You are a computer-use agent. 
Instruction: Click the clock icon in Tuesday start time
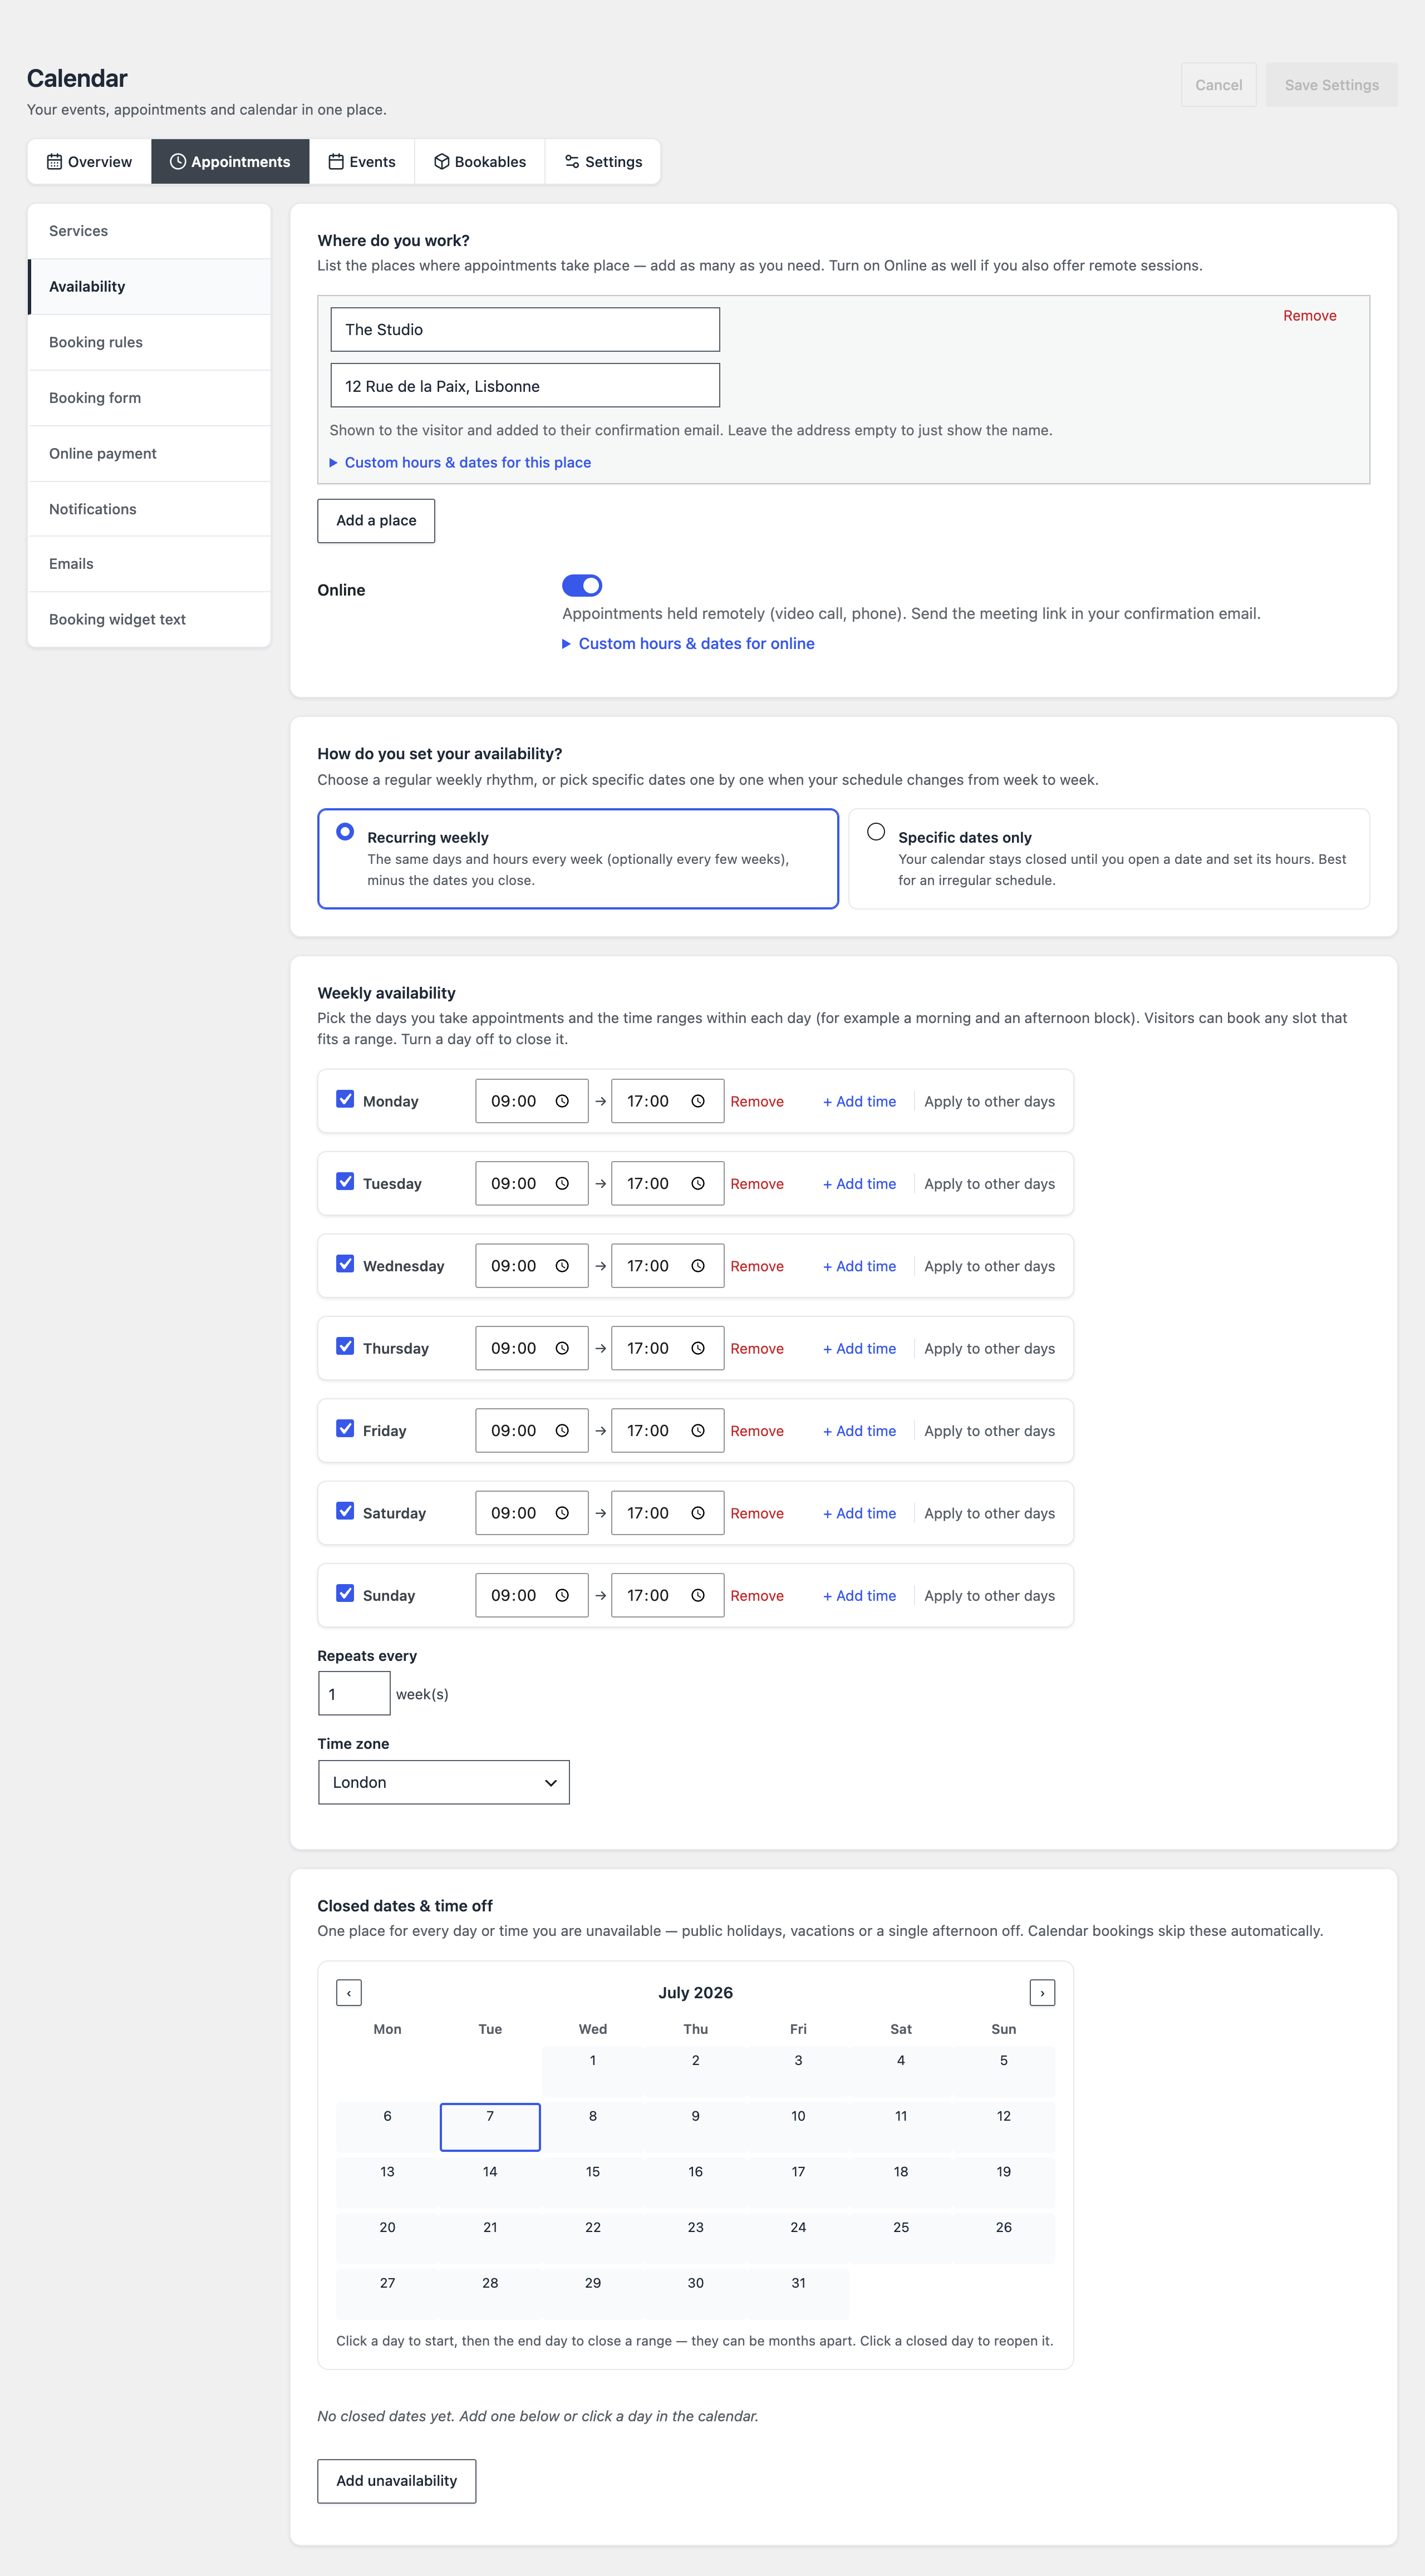(x=562, y=1183)
